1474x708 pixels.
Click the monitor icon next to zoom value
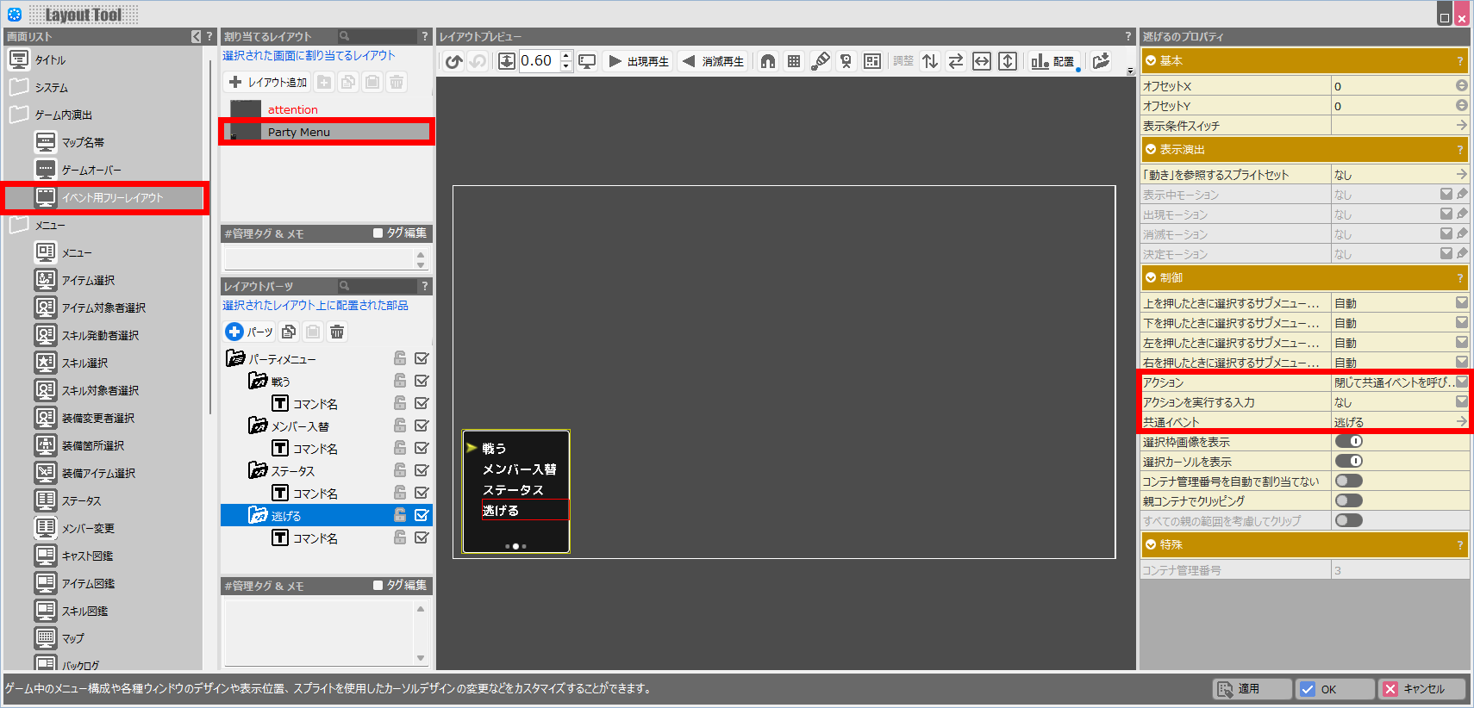(x=587, y=61)
